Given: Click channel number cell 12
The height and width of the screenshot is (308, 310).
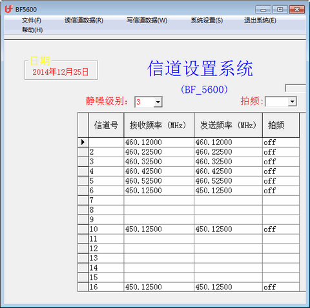Looking at the screenshot, I should 106,249.
